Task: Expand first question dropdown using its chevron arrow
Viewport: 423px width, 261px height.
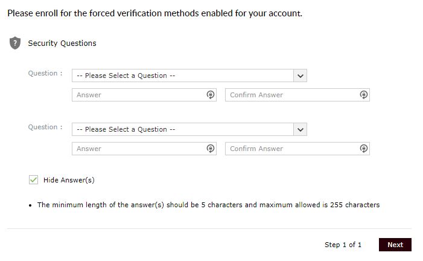Action: tap(301, 76)
